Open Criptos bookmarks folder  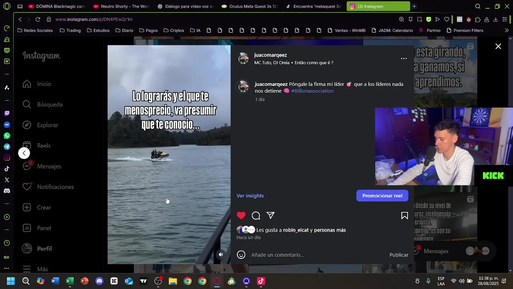pos(174,31)
